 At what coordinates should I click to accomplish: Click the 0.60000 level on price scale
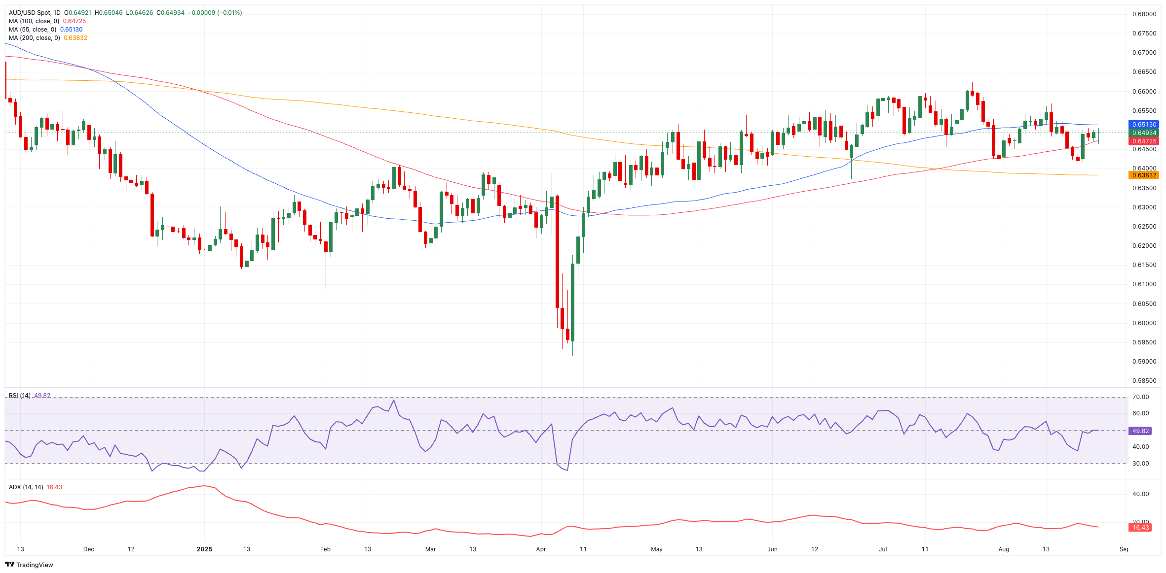click(x=1144, y=323)
